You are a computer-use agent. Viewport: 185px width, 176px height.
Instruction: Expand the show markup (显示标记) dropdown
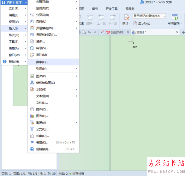coord(152,23)
